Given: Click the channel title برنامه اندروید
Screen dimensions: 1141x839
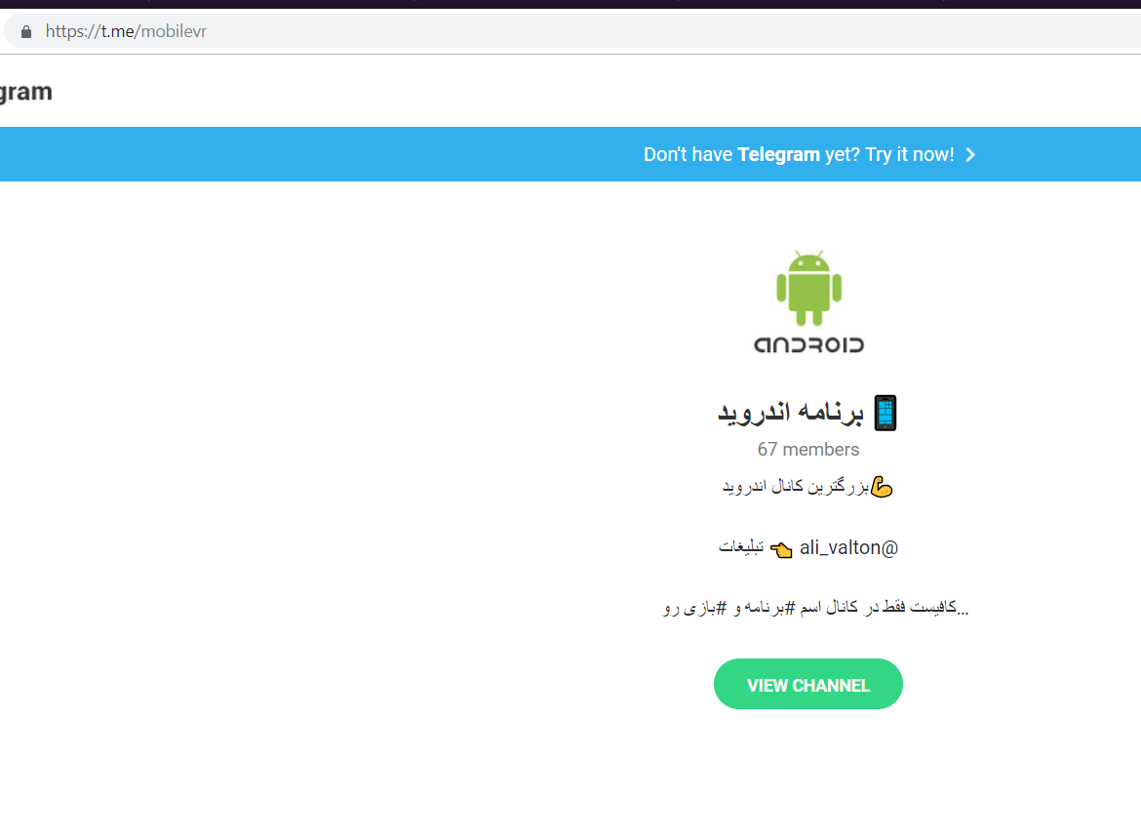Looking at the screenshot, I should (791, 413).
